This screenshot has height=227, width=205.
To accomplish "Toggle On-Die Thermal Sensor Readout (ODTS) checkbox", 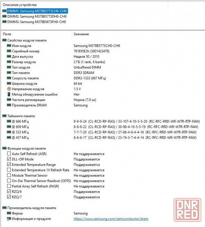I will coord(9,181).
